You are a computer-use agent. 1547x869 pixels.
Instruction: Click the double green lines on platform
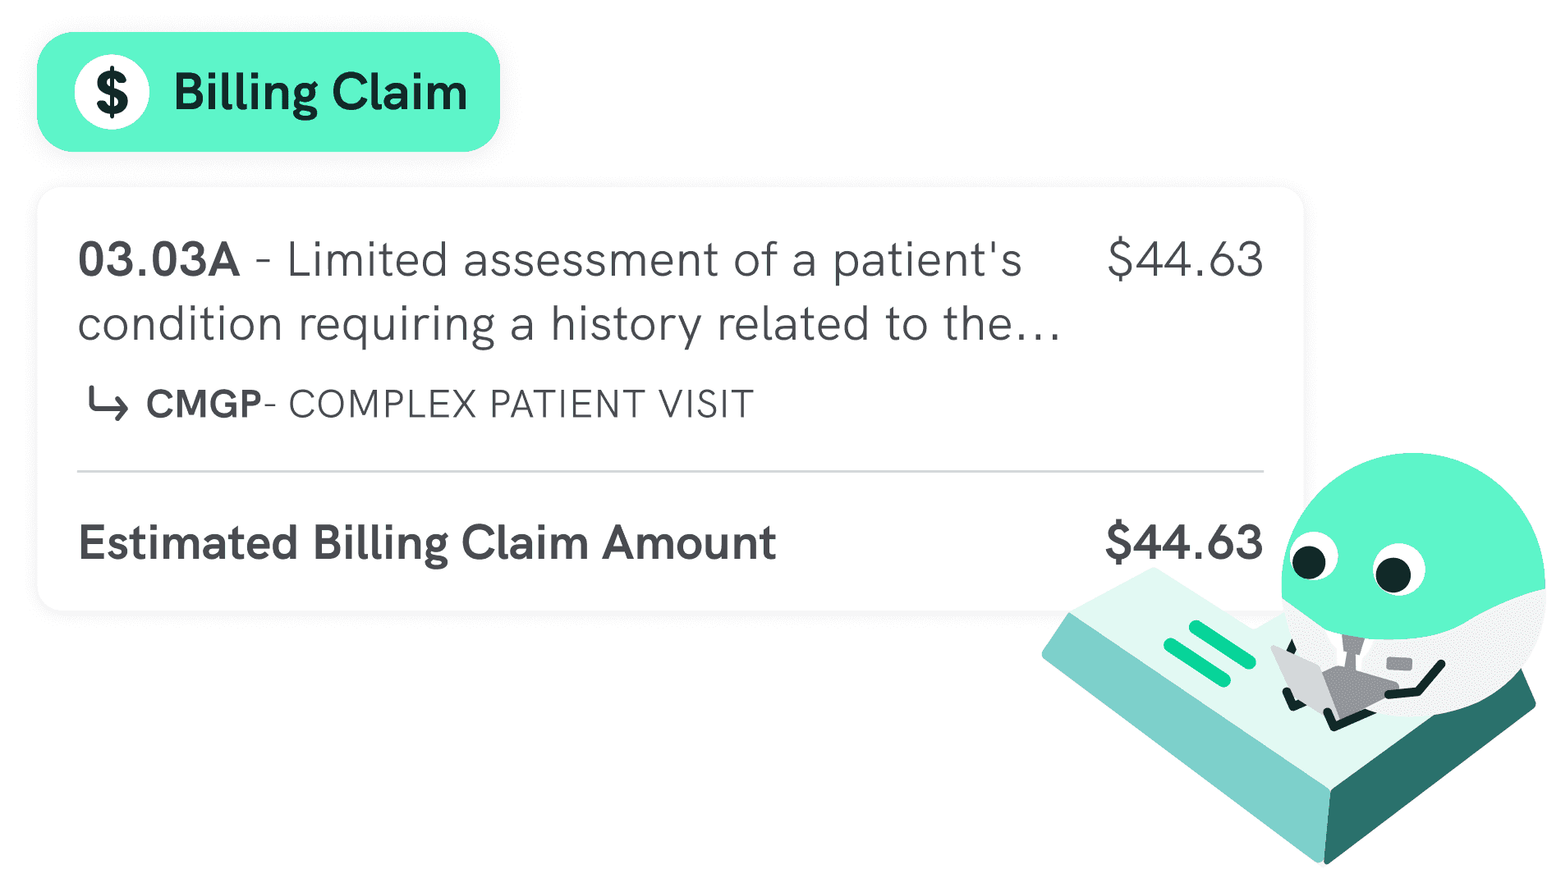pyautogui.click(x=1210, y=653)
